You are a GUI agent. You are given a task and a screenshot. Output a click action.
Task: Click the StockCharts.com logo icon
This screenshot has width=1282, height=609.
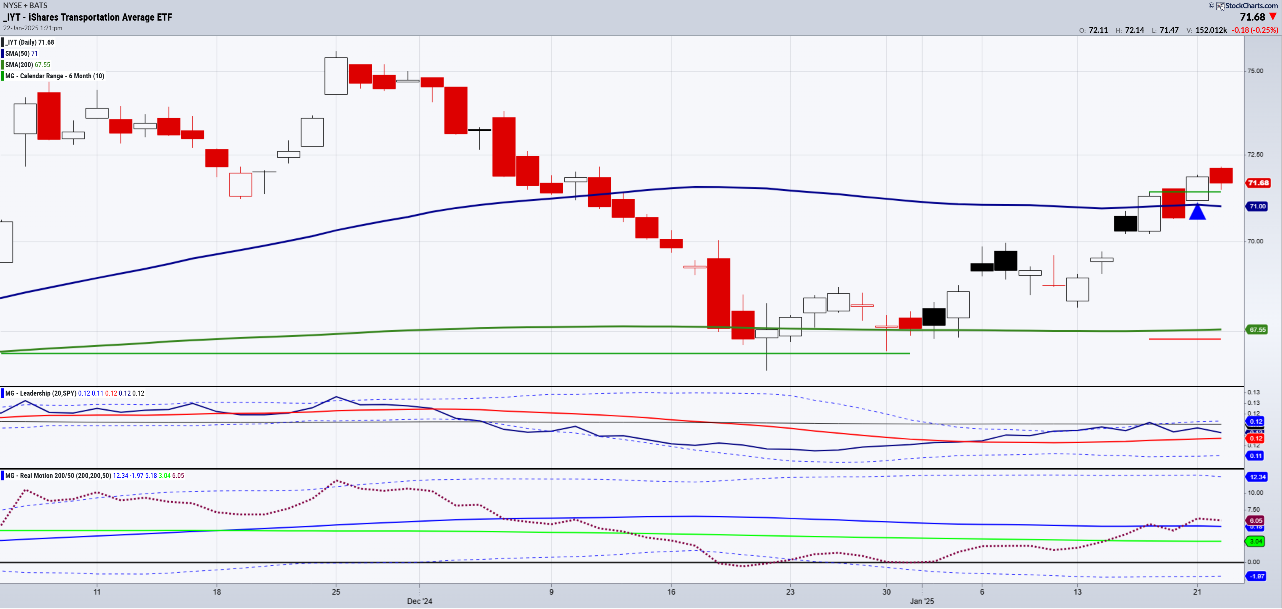point(1220,6)
